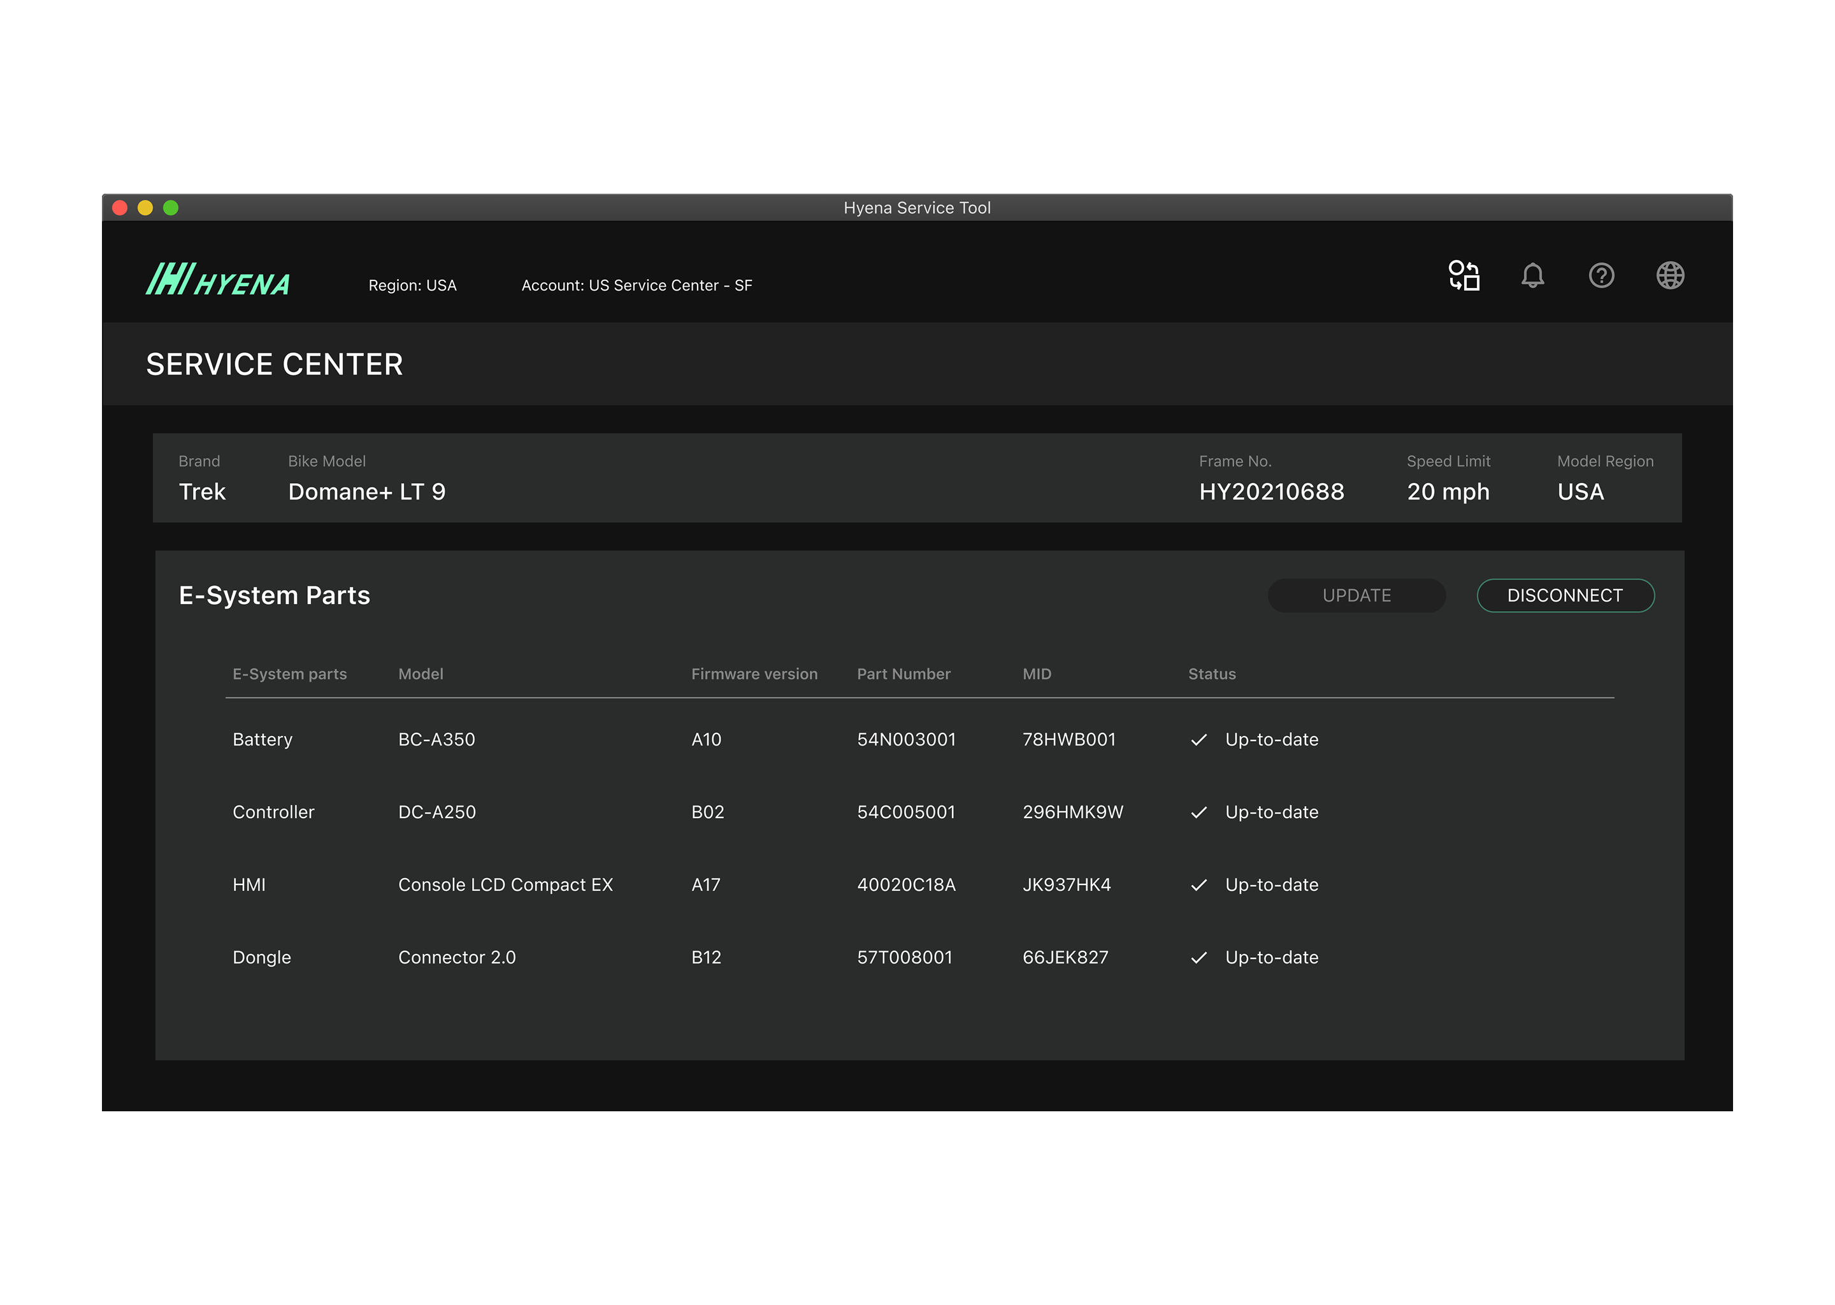Click E-System parts column header
Image resolution: width=1835 pixels, height=1305 pixels.
click(x=289, y=674)
